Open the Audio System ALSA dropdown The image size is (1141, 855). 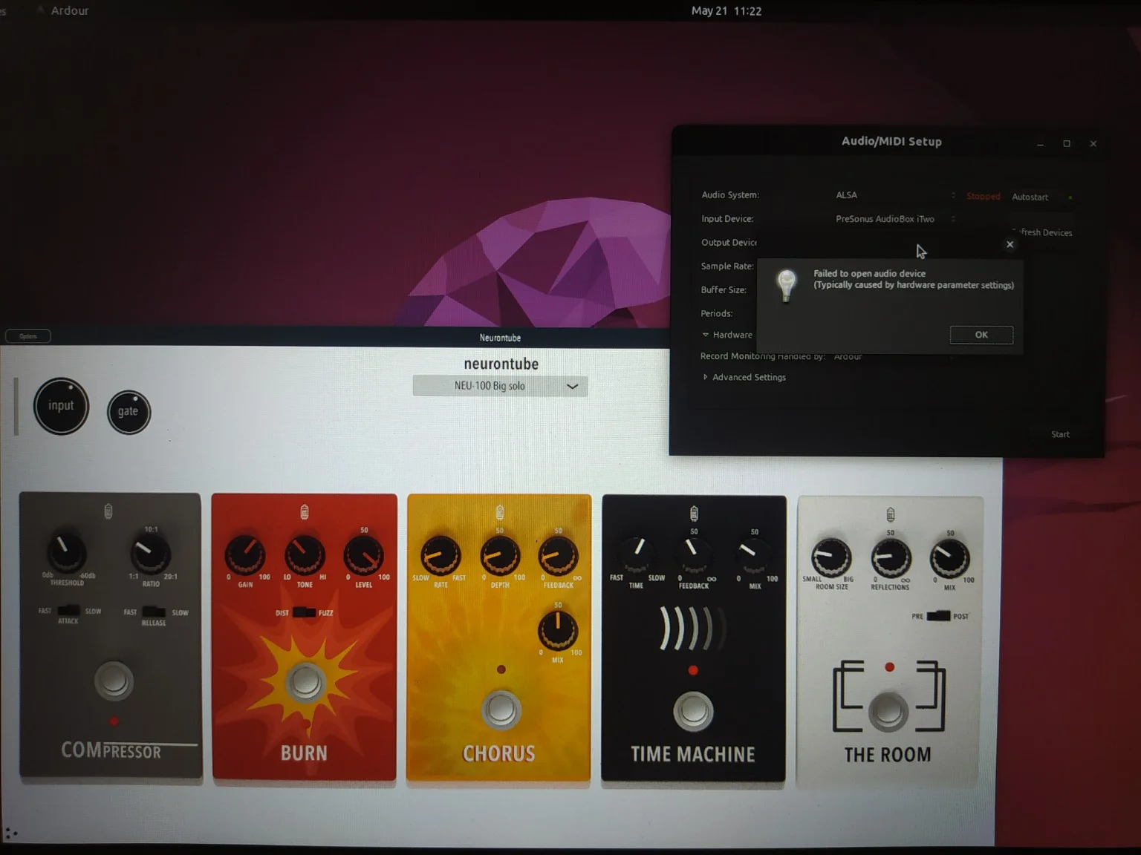tap(895, 195)
